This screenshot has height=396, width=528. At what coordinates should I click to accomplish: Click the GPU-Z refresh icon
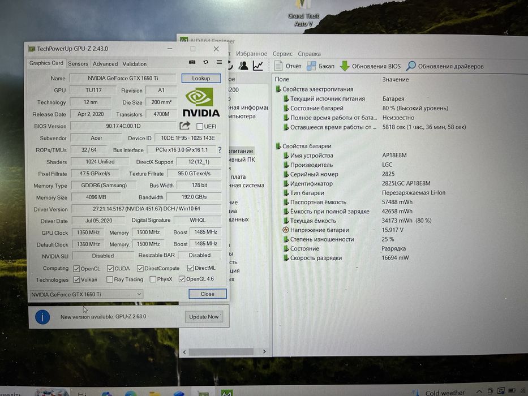click(x=206, y=62)
